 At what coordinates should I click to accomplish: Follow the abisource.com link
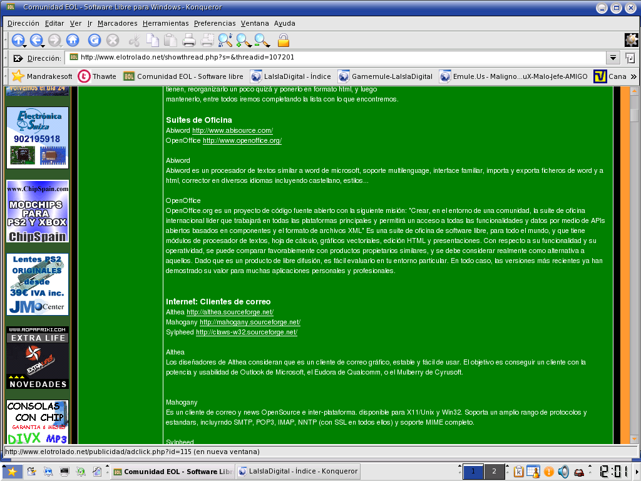pyautogui.click(x=233, y=130)
